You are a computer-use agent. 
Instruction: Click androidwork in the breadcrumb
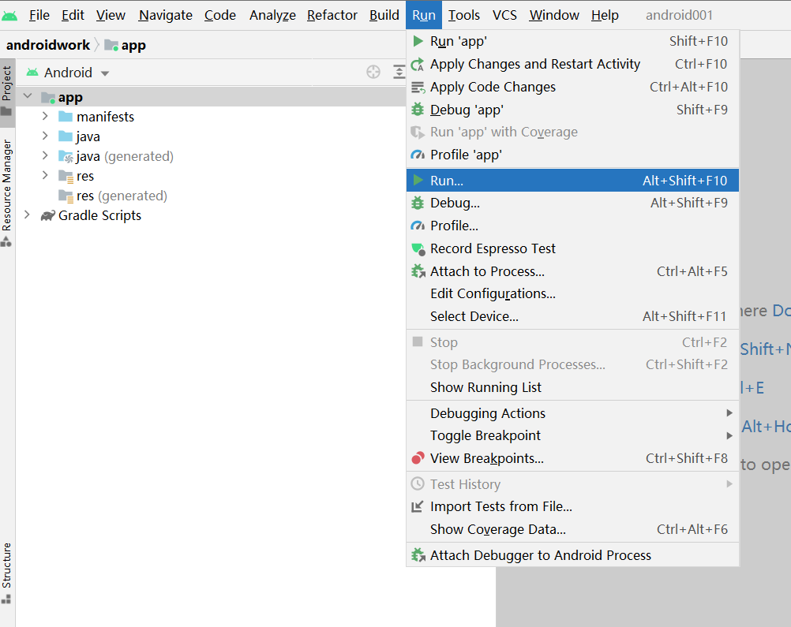48,46
